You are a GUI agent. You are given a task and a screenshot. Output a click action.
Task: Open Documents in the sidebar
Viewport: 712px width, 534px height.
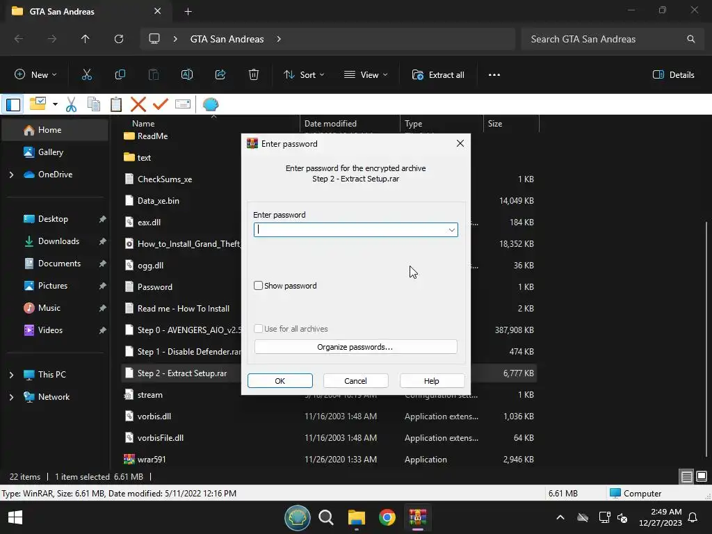click(55, 264)
